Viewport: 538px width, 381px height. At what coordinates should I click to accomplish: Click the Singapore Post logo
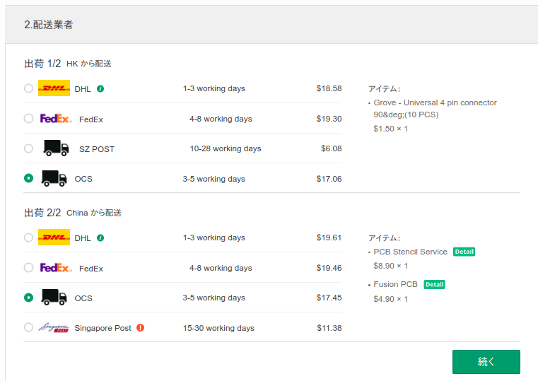[54, 327]
